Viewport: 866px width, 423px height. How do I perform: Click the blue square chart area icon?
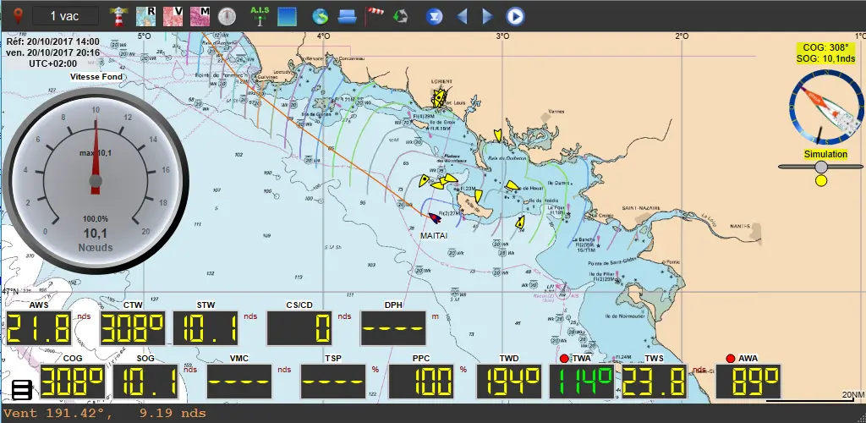pyautogui.click(x=288, y=17)
